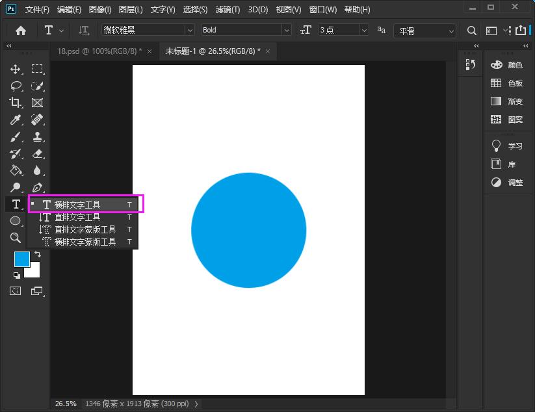Choose 横排文字工具 from flyout
535x412 pixels.
tap(83, 205)
